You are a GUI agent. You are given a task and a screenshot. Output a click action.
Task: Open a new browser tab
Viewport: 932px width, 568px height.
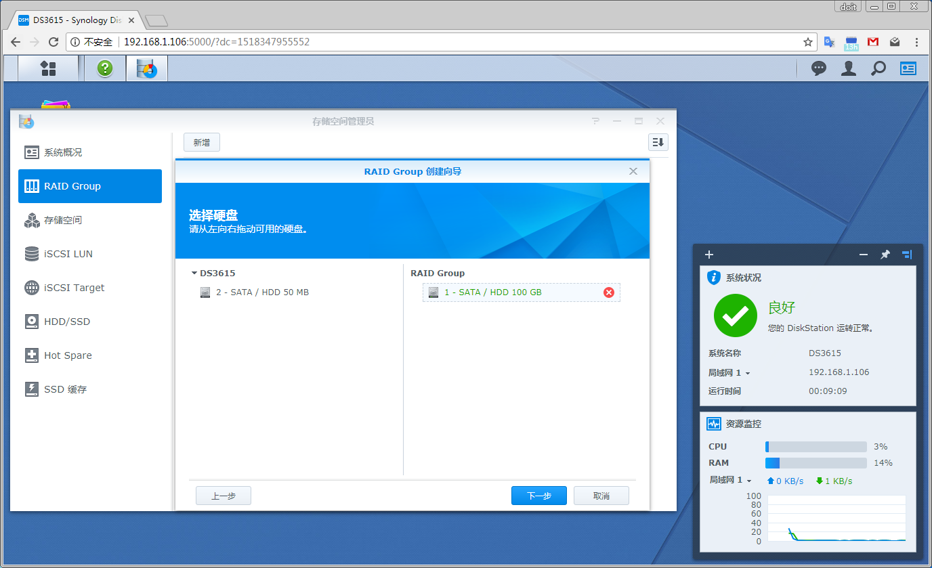click(x=156, y=20)
